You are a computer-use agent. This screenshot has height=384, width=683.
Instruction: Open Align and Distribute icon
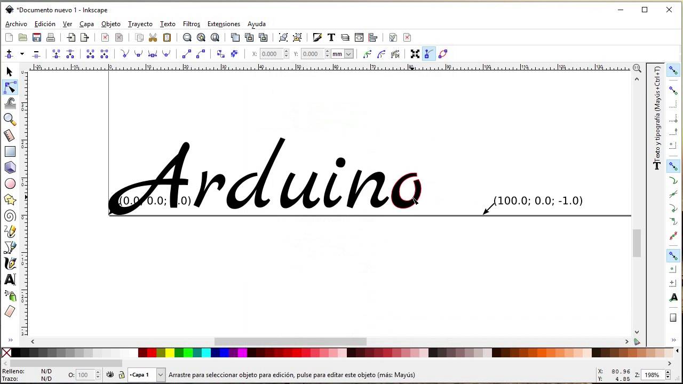(x=373, y=37)
